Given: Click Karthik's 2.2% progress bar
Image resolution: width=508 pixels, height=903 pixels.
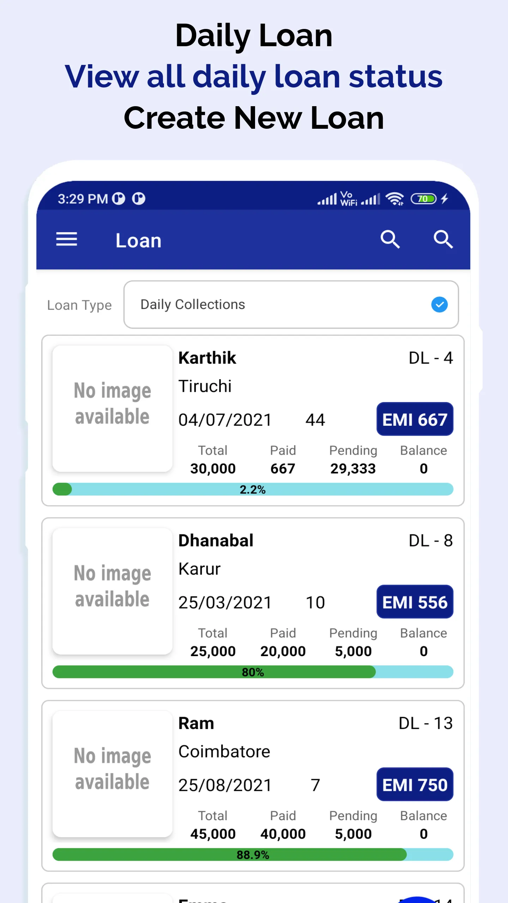Looking at the screenshot, I should click(253, 489).
